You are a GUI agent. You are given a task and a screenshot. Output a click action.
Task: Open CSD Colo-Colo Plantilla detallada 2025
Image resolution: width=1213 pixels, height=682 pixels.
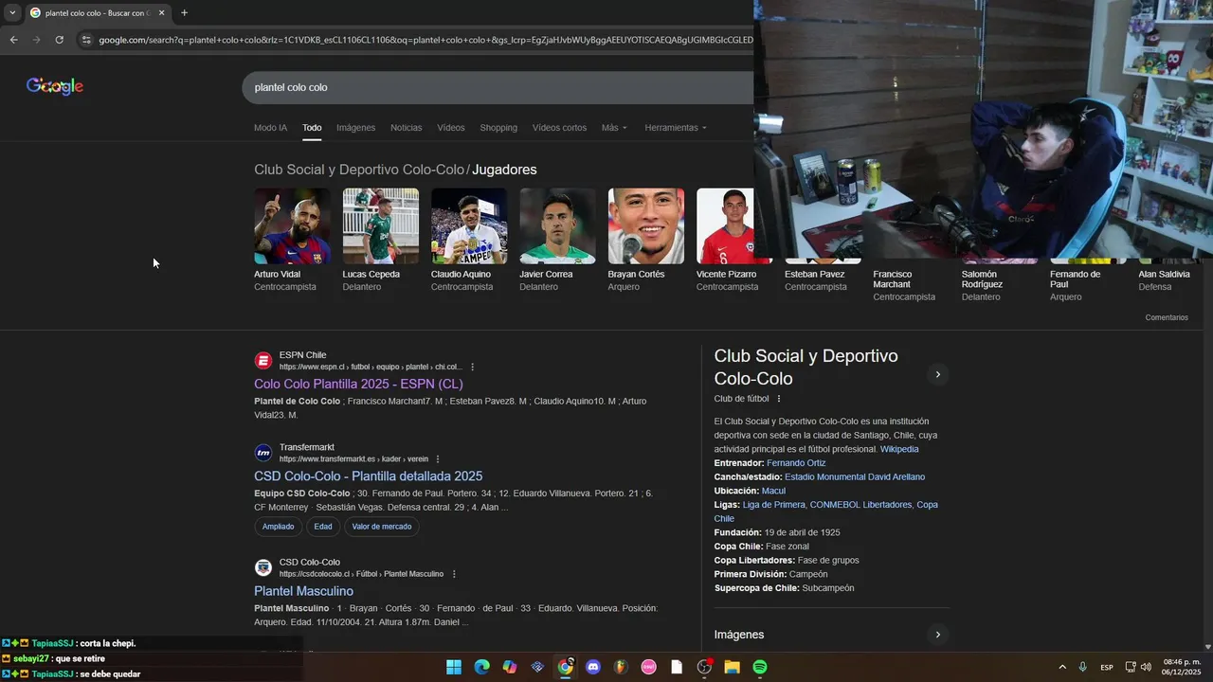click(368, 476)
